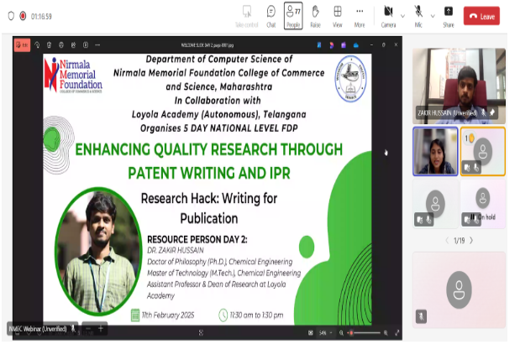Turn on the Camera
Image resolution: width=520 pixels, height=349 pixels.
[x=387, y=14]
